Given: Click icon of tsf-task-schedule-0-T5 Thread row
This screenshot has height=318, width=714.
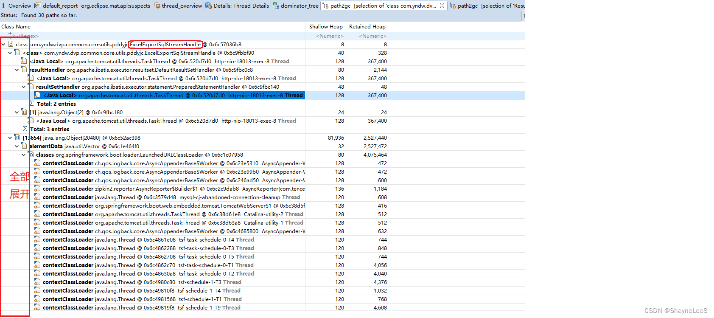Looking at the screenshot, I should coord(38,256).
